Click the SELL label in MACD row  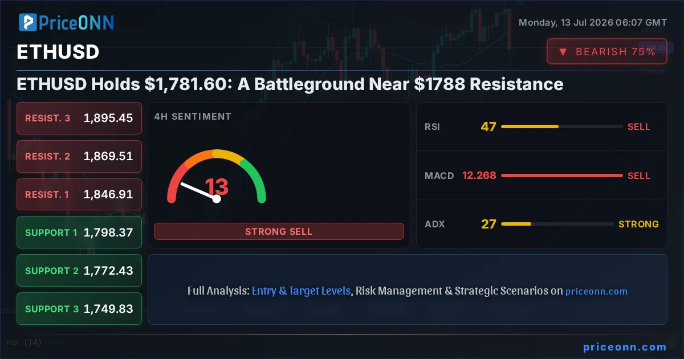(x=639, y=176)
